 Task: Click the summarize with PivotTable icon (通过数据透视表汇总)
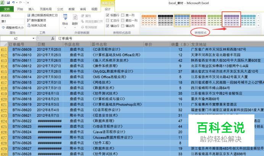pos(29,15)
